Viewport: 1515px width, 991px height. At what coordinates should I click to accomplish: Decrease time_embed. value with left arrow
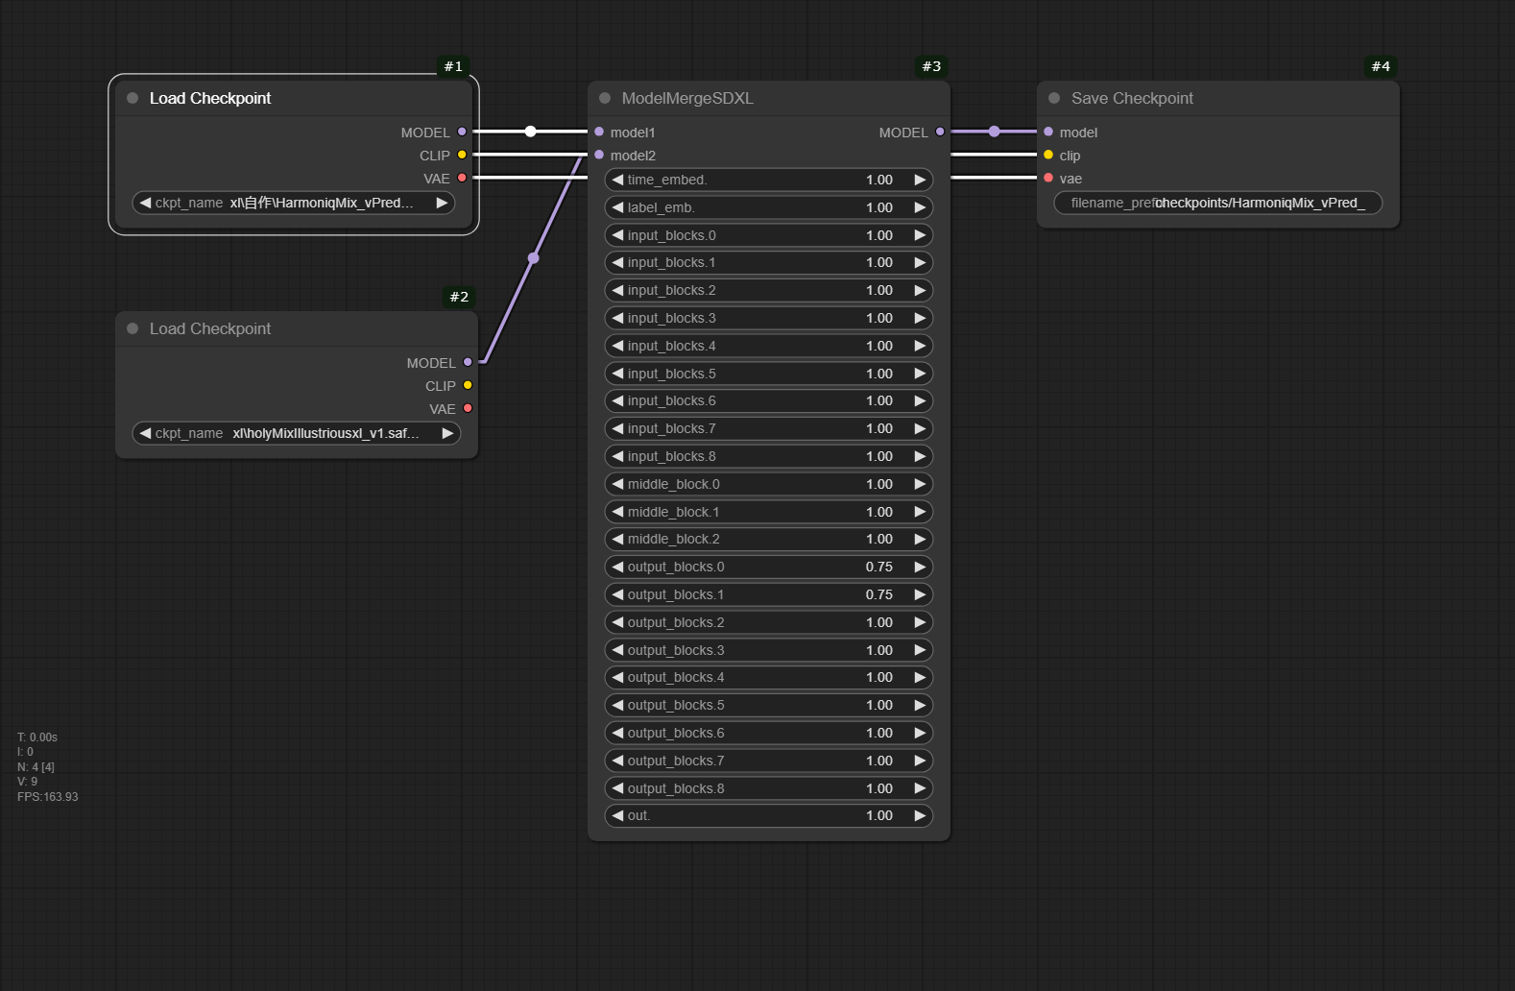pyautogui.click(x=618, y=180)
